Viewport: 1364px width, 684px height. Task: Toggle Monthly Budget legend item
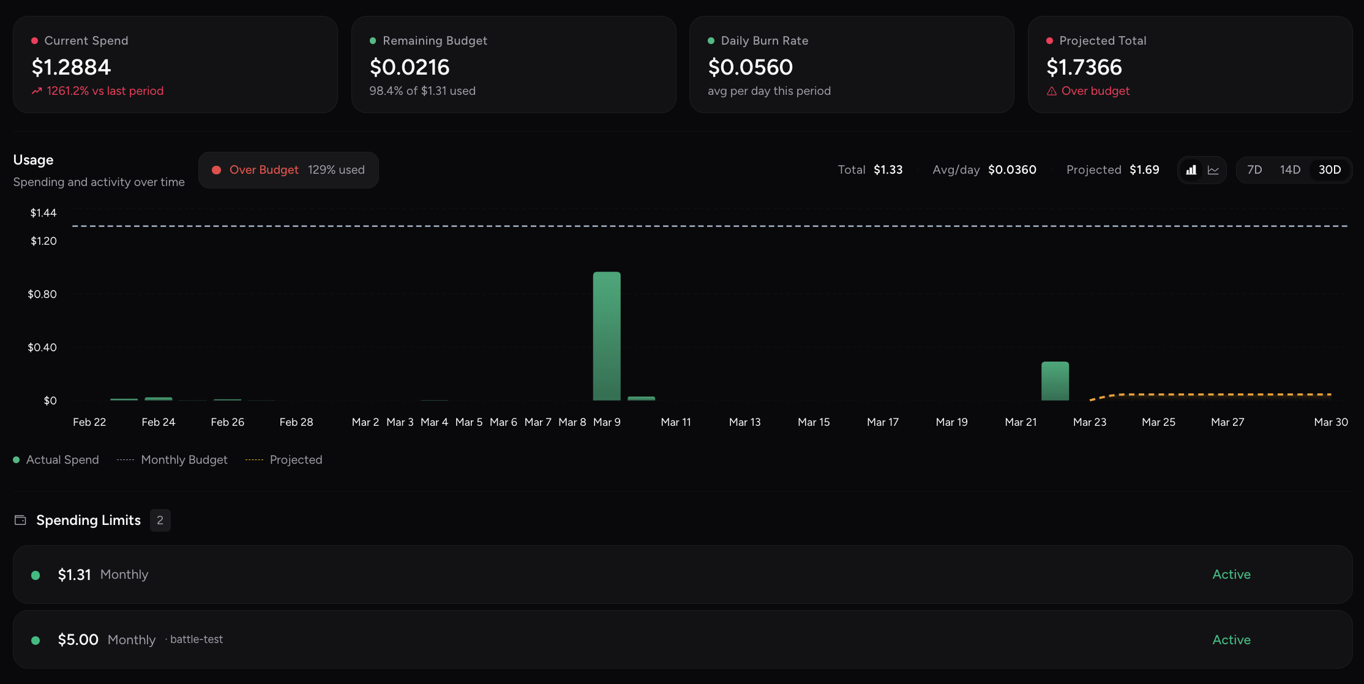click(x=172, y=460)
